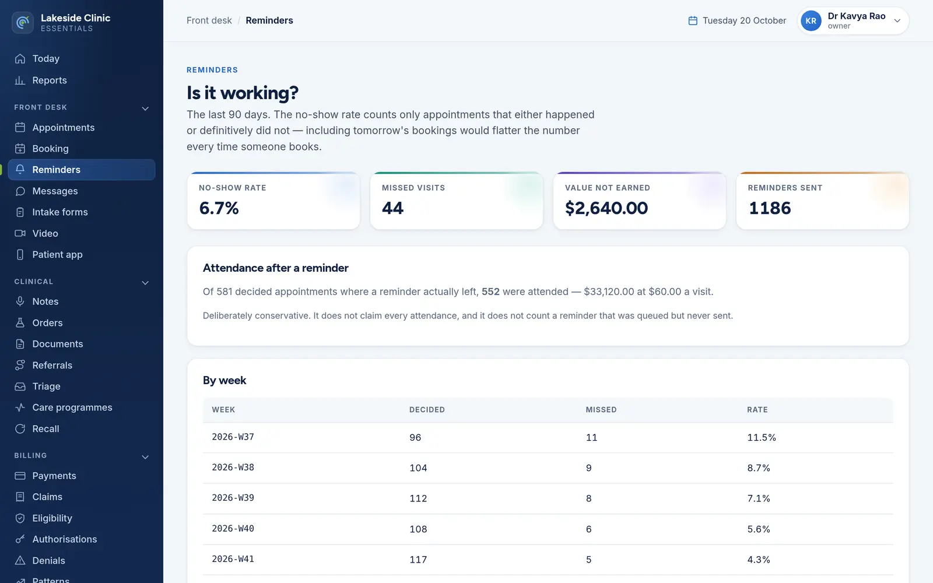Click the Intake forms clipboard icon
The height and width of the screenshot is (583, 933).
tap(20, 212)
